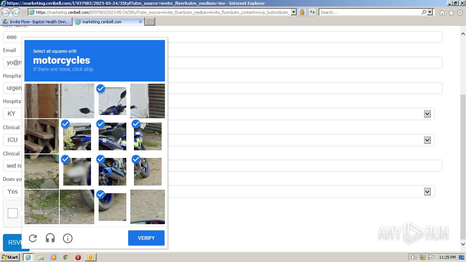Uncheck third-row blurred plate square
466x262 pixels.
click(77, 171)
